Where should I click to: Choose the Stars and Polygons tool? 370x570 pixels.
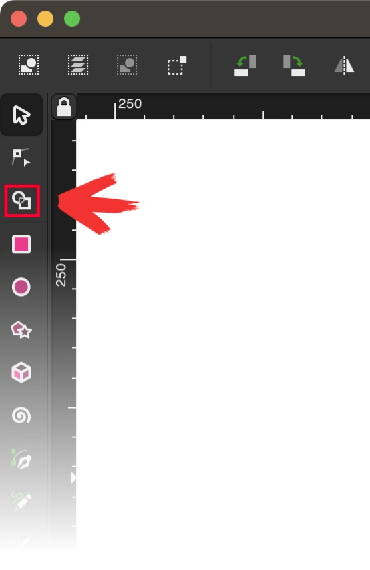click(x=21, y=330)
